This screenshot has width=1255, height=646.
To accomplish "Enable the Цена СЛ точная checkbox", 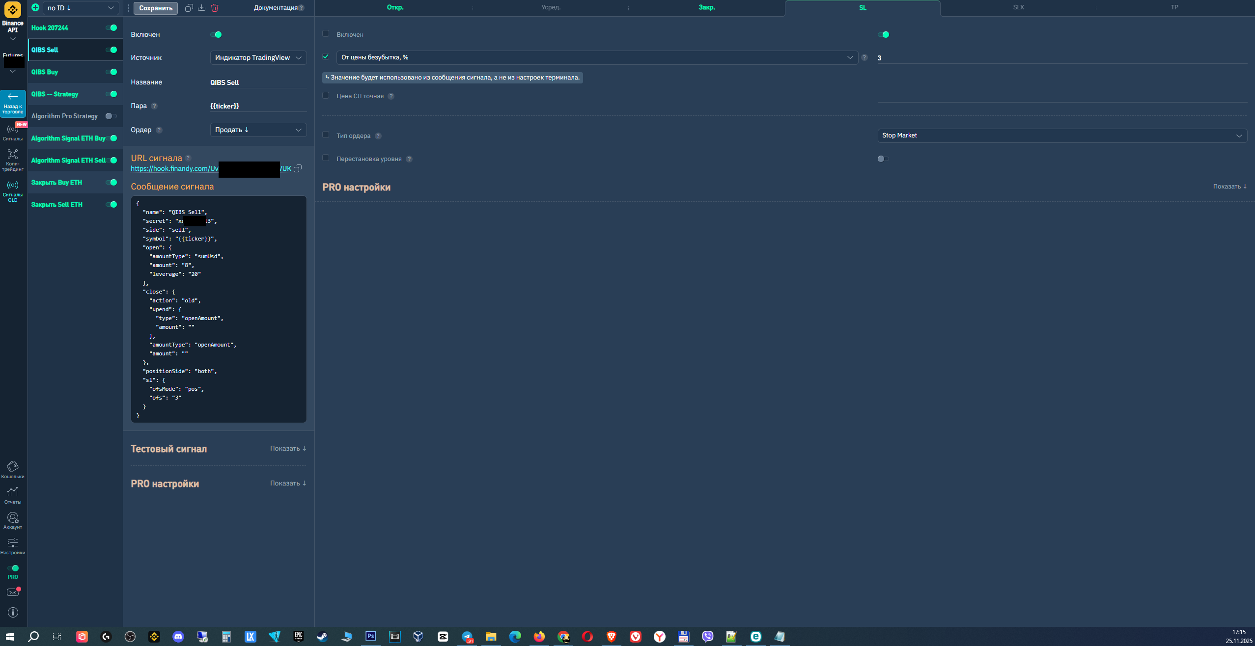I will tap(326, 95).
